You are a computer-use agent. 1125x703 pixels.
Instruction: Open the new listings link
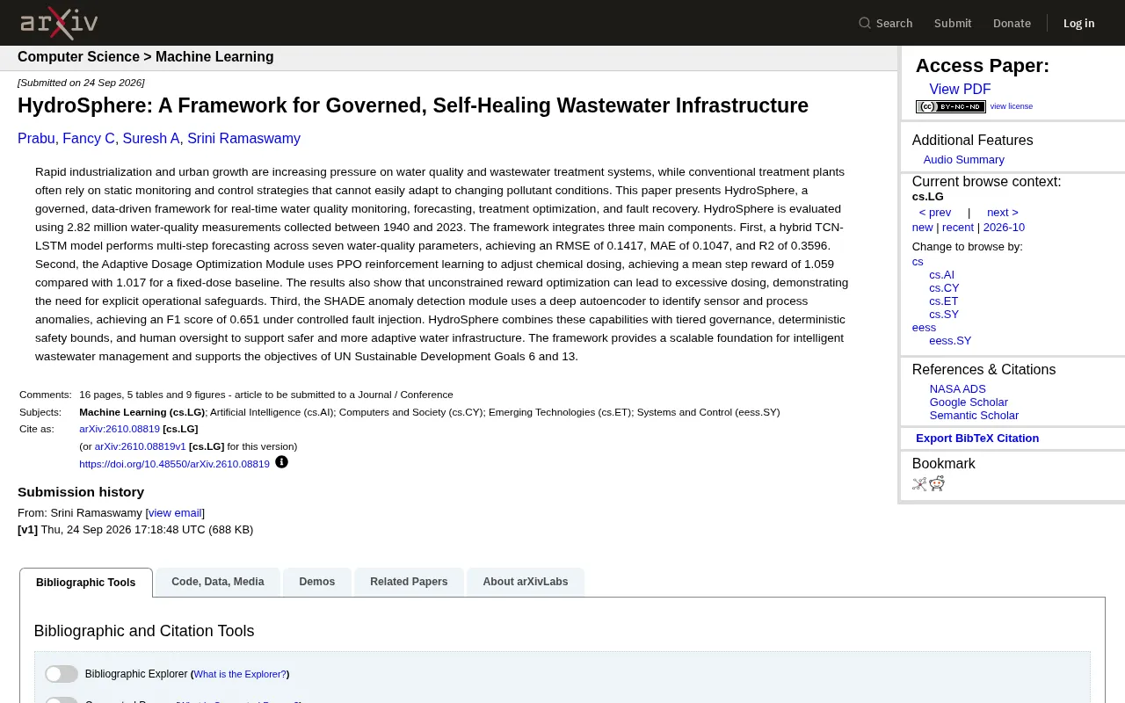pyautogui.click(x=922, y=228)
